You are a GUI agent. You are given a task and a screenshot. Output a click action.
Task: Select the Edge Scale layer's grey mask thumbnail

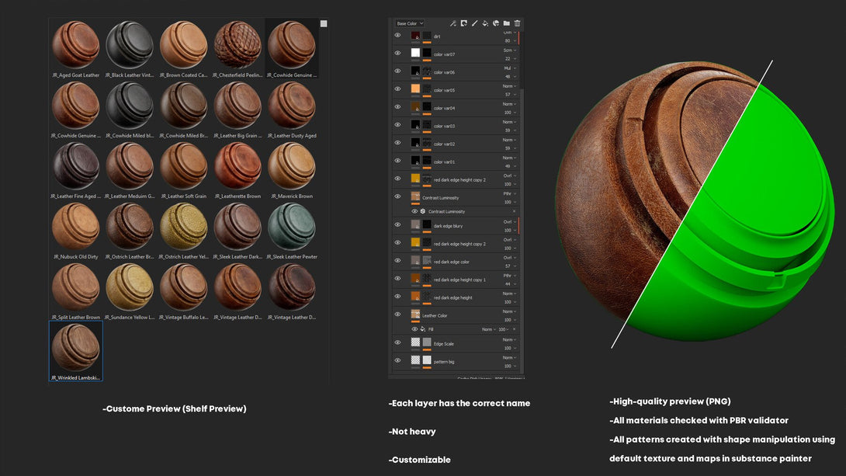click(427, 342)
